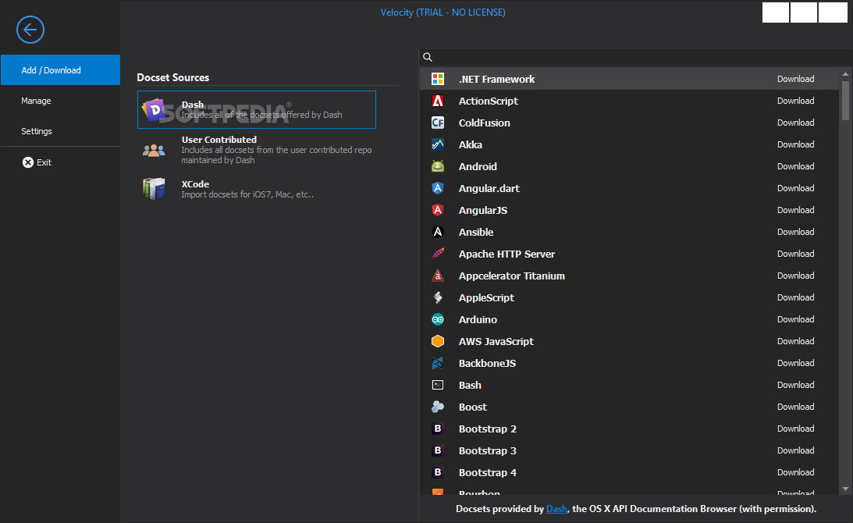Click the Android robot icon
Image resolution: width=853 pixels, height=523 pixels.
[x=437, y=166]
